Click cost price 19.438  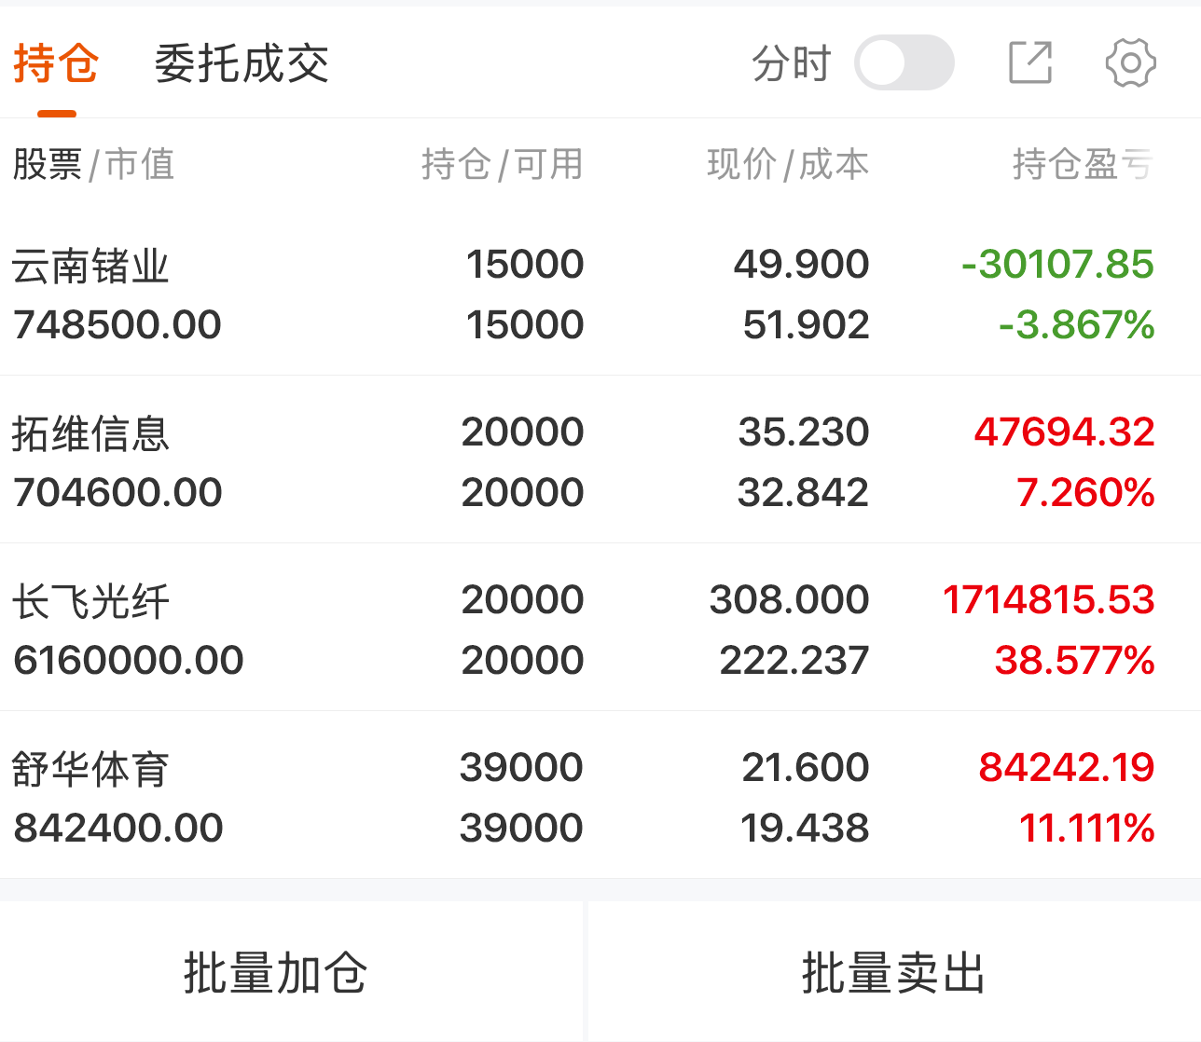click(x=805, y=829)
